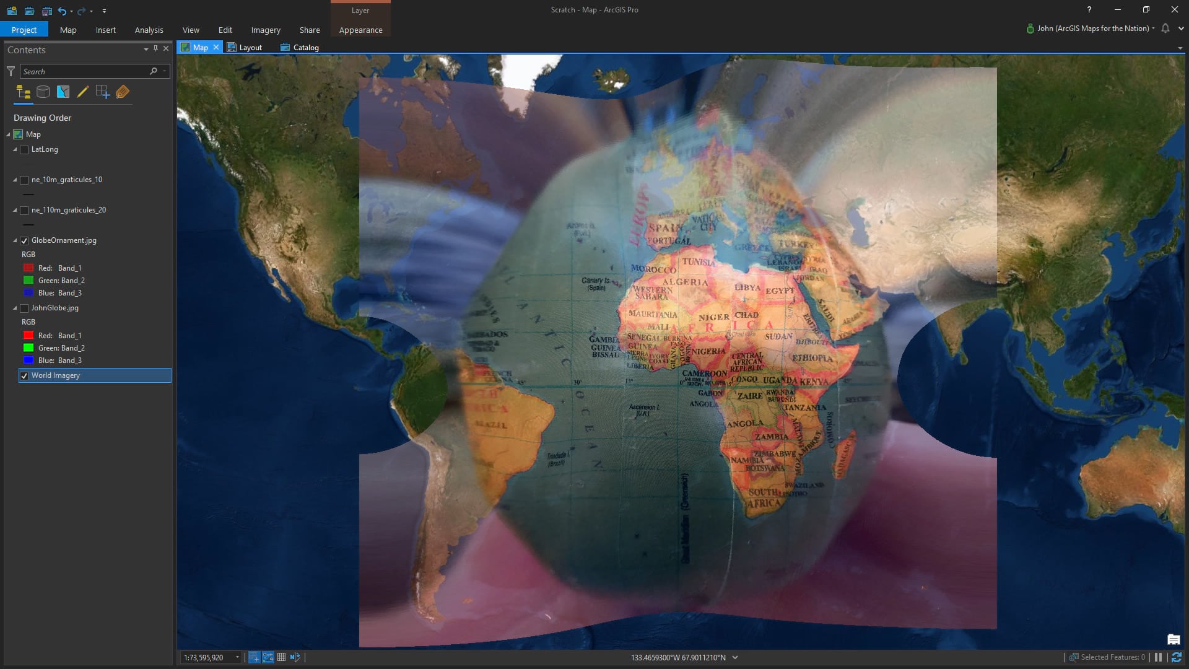Select List By Drawing Order icon
1189x669 pixels.
pos(24,92)
